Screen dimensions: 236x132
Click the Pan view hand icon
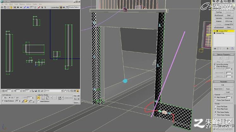coord(65,91)
